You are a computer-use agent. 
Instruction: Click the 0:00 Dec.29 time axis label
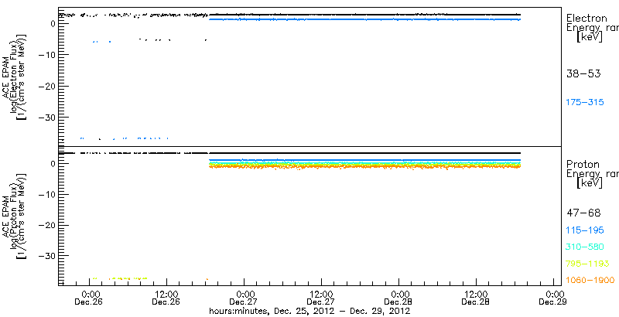click(x=553, y=298)
